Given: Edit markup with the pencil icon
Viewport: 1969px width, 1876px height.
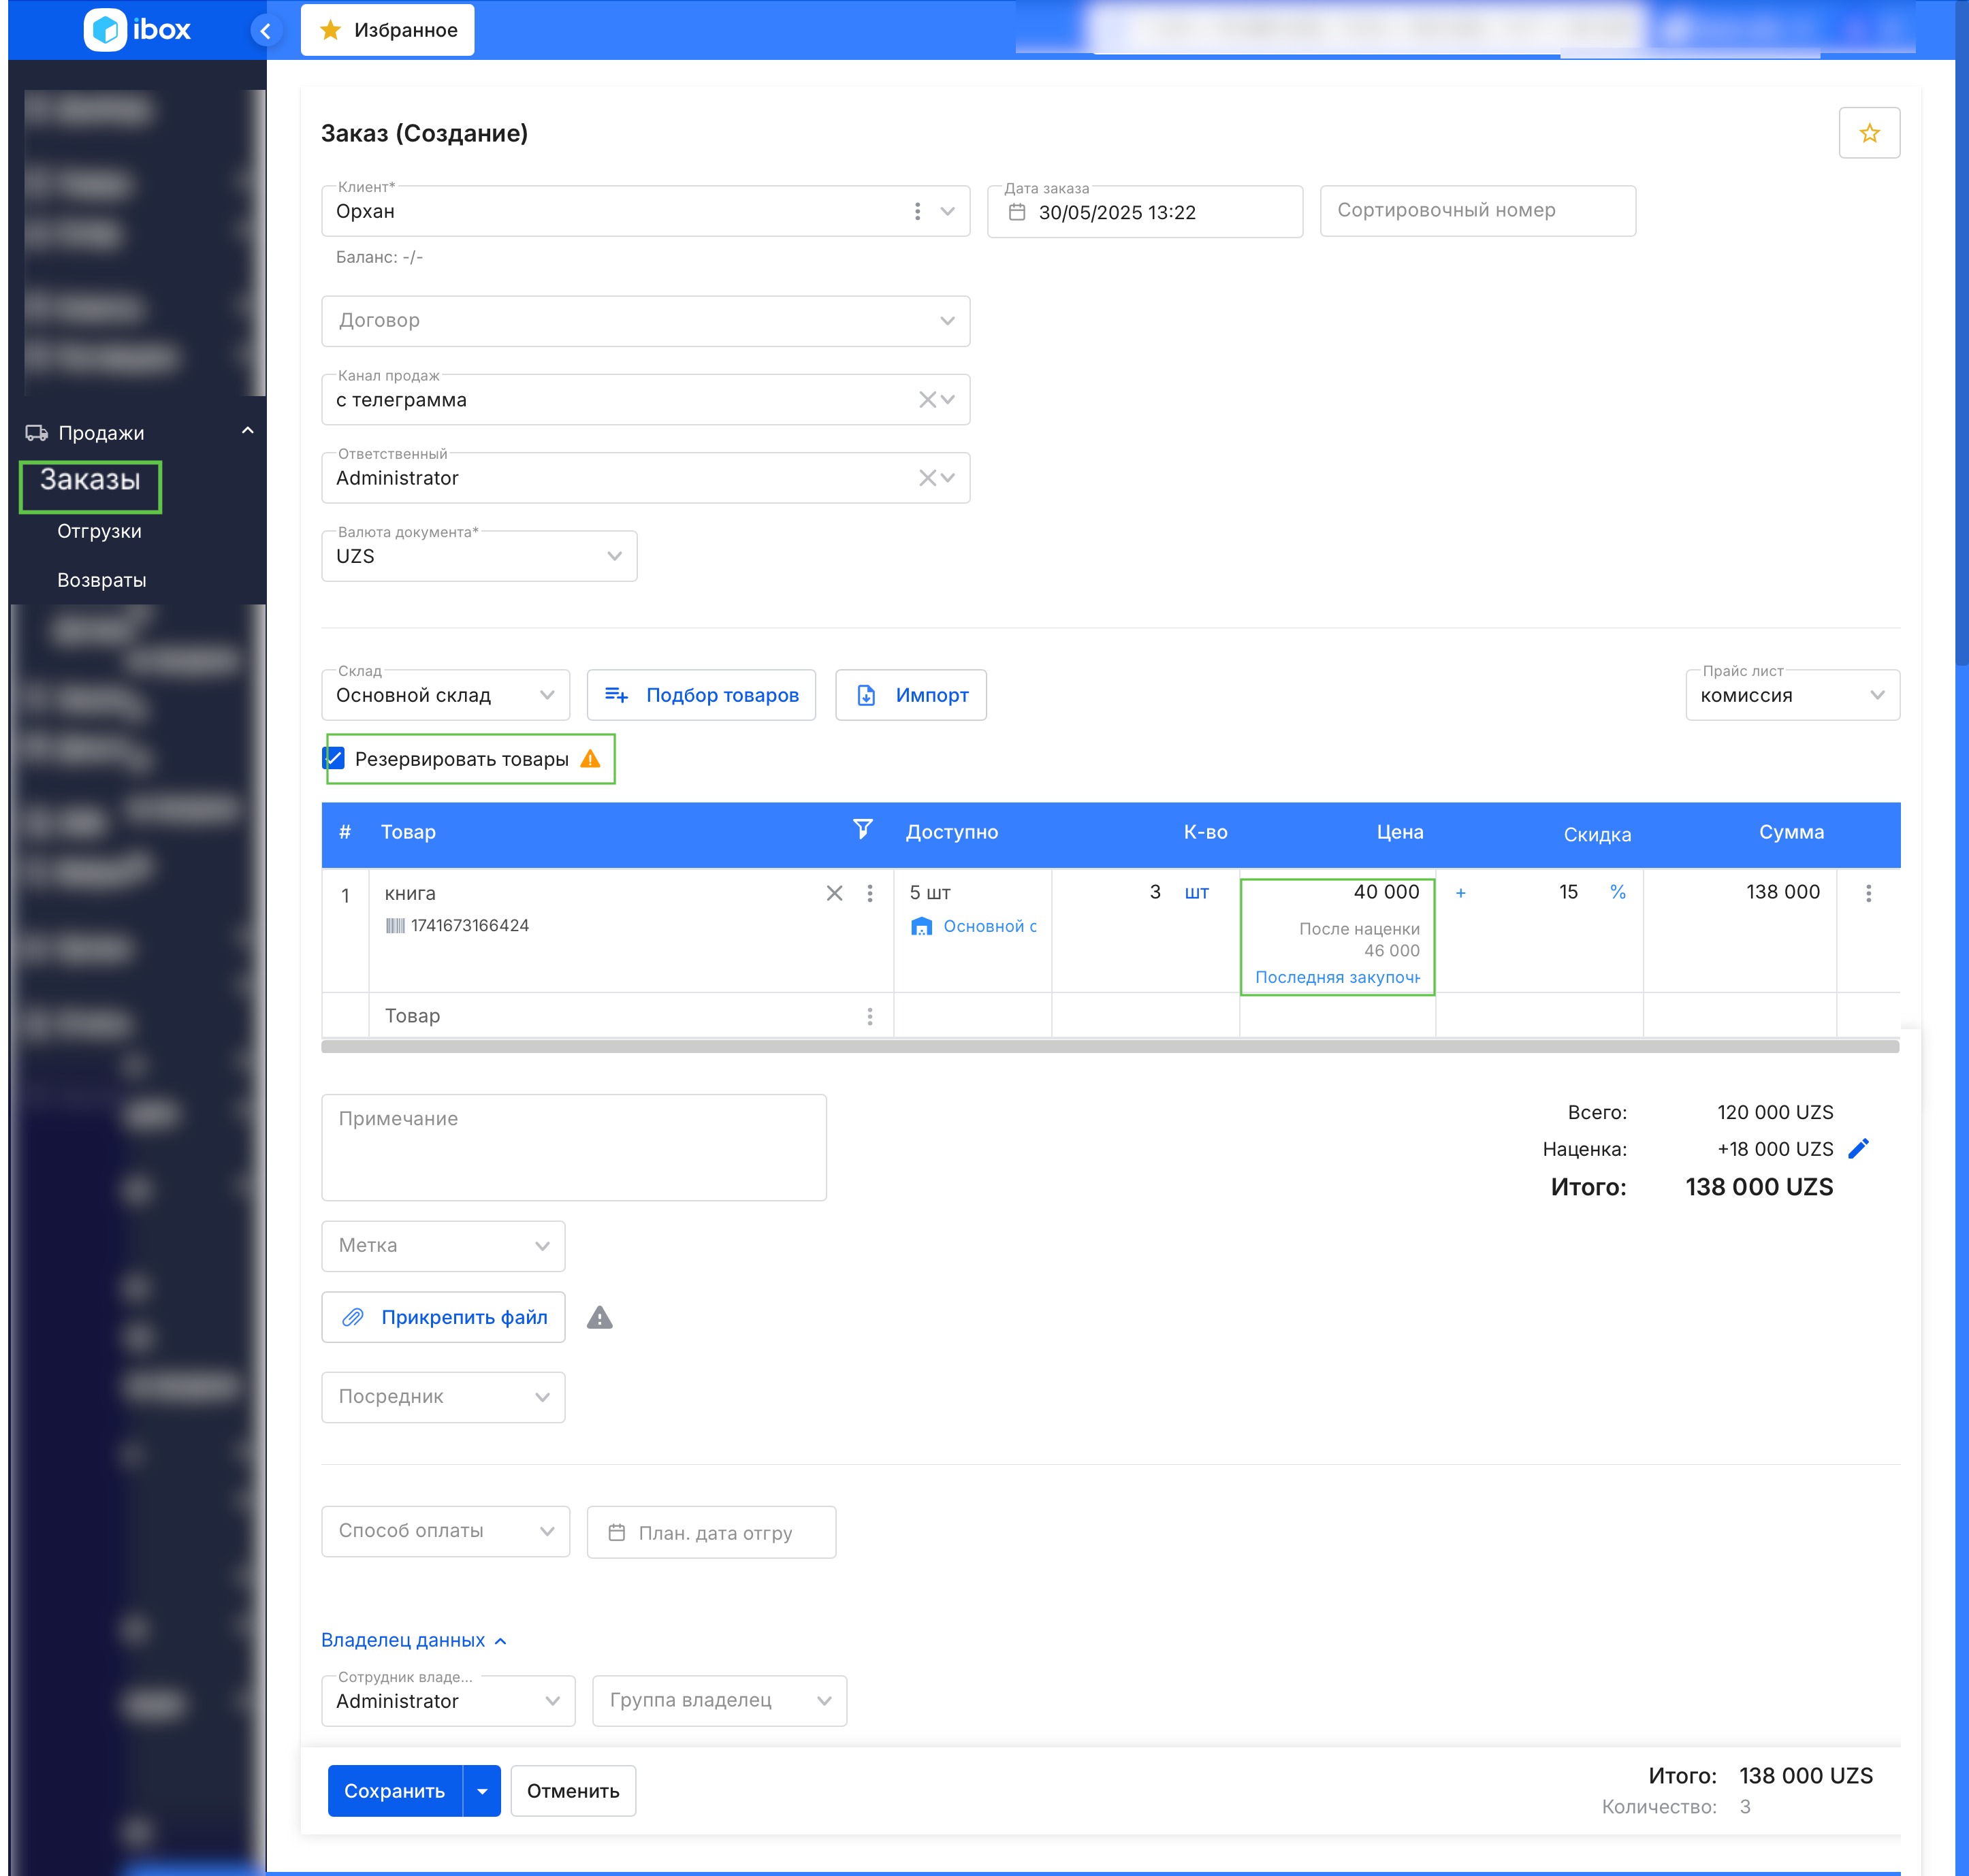Looking at the screenshot, I should click(x=1858, y=1149).
